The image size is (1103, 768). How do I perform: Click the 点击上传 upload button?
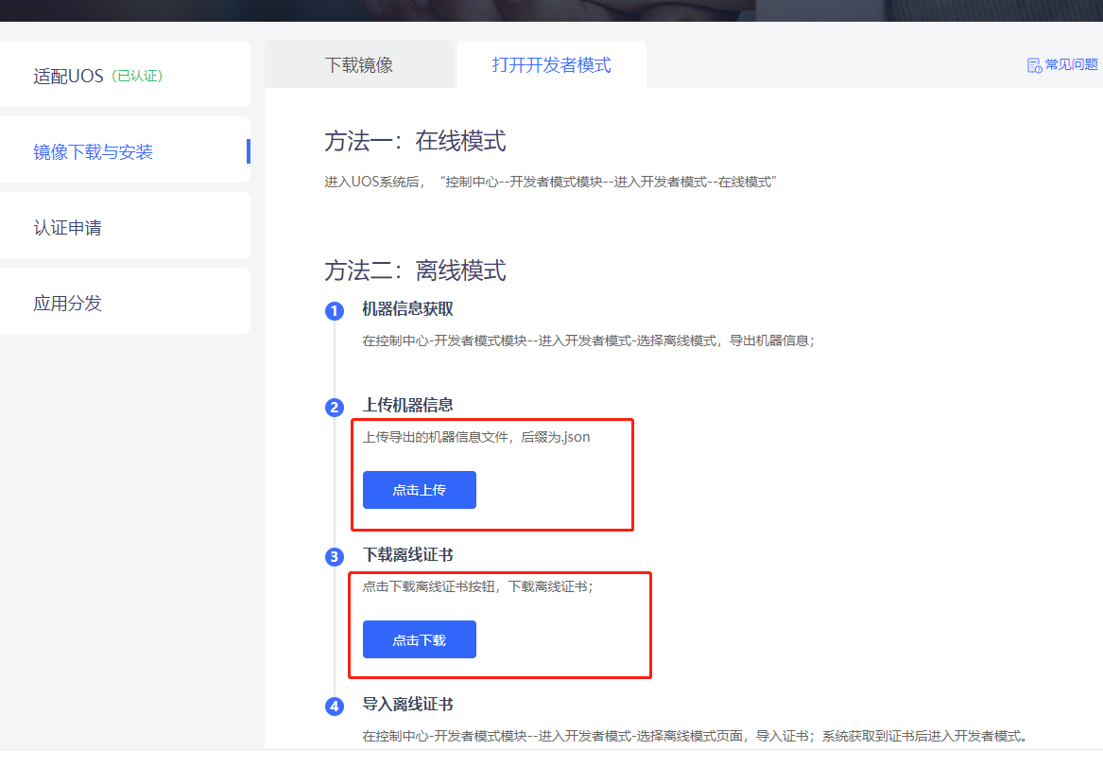pos(419,489)
